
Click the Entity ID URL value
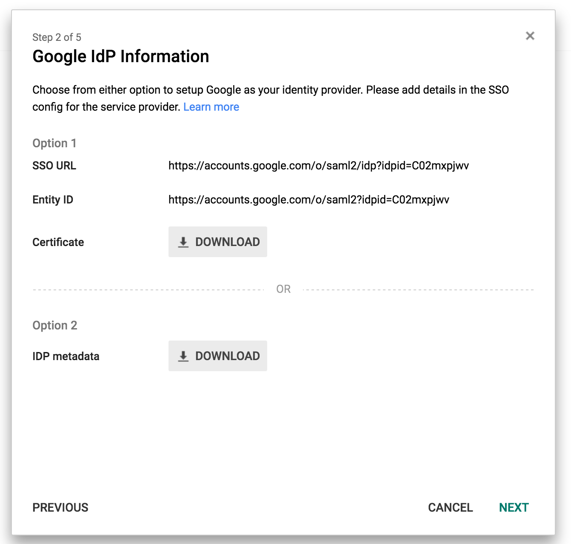pos(308,200)
